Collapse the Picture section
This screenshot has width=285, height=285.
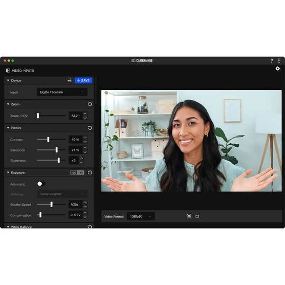[8, 128]
